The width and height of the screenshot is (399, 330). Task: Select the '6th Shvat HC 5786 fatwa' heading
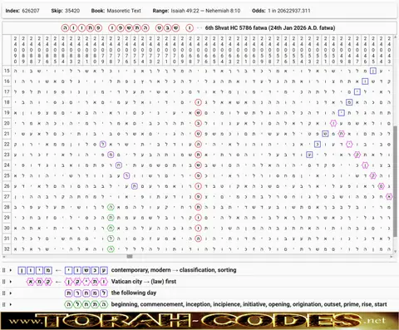(270, 28)
